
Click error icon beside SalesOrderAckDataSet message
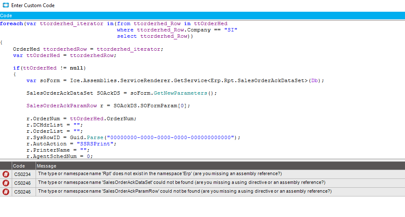click(x=6, y=183)
